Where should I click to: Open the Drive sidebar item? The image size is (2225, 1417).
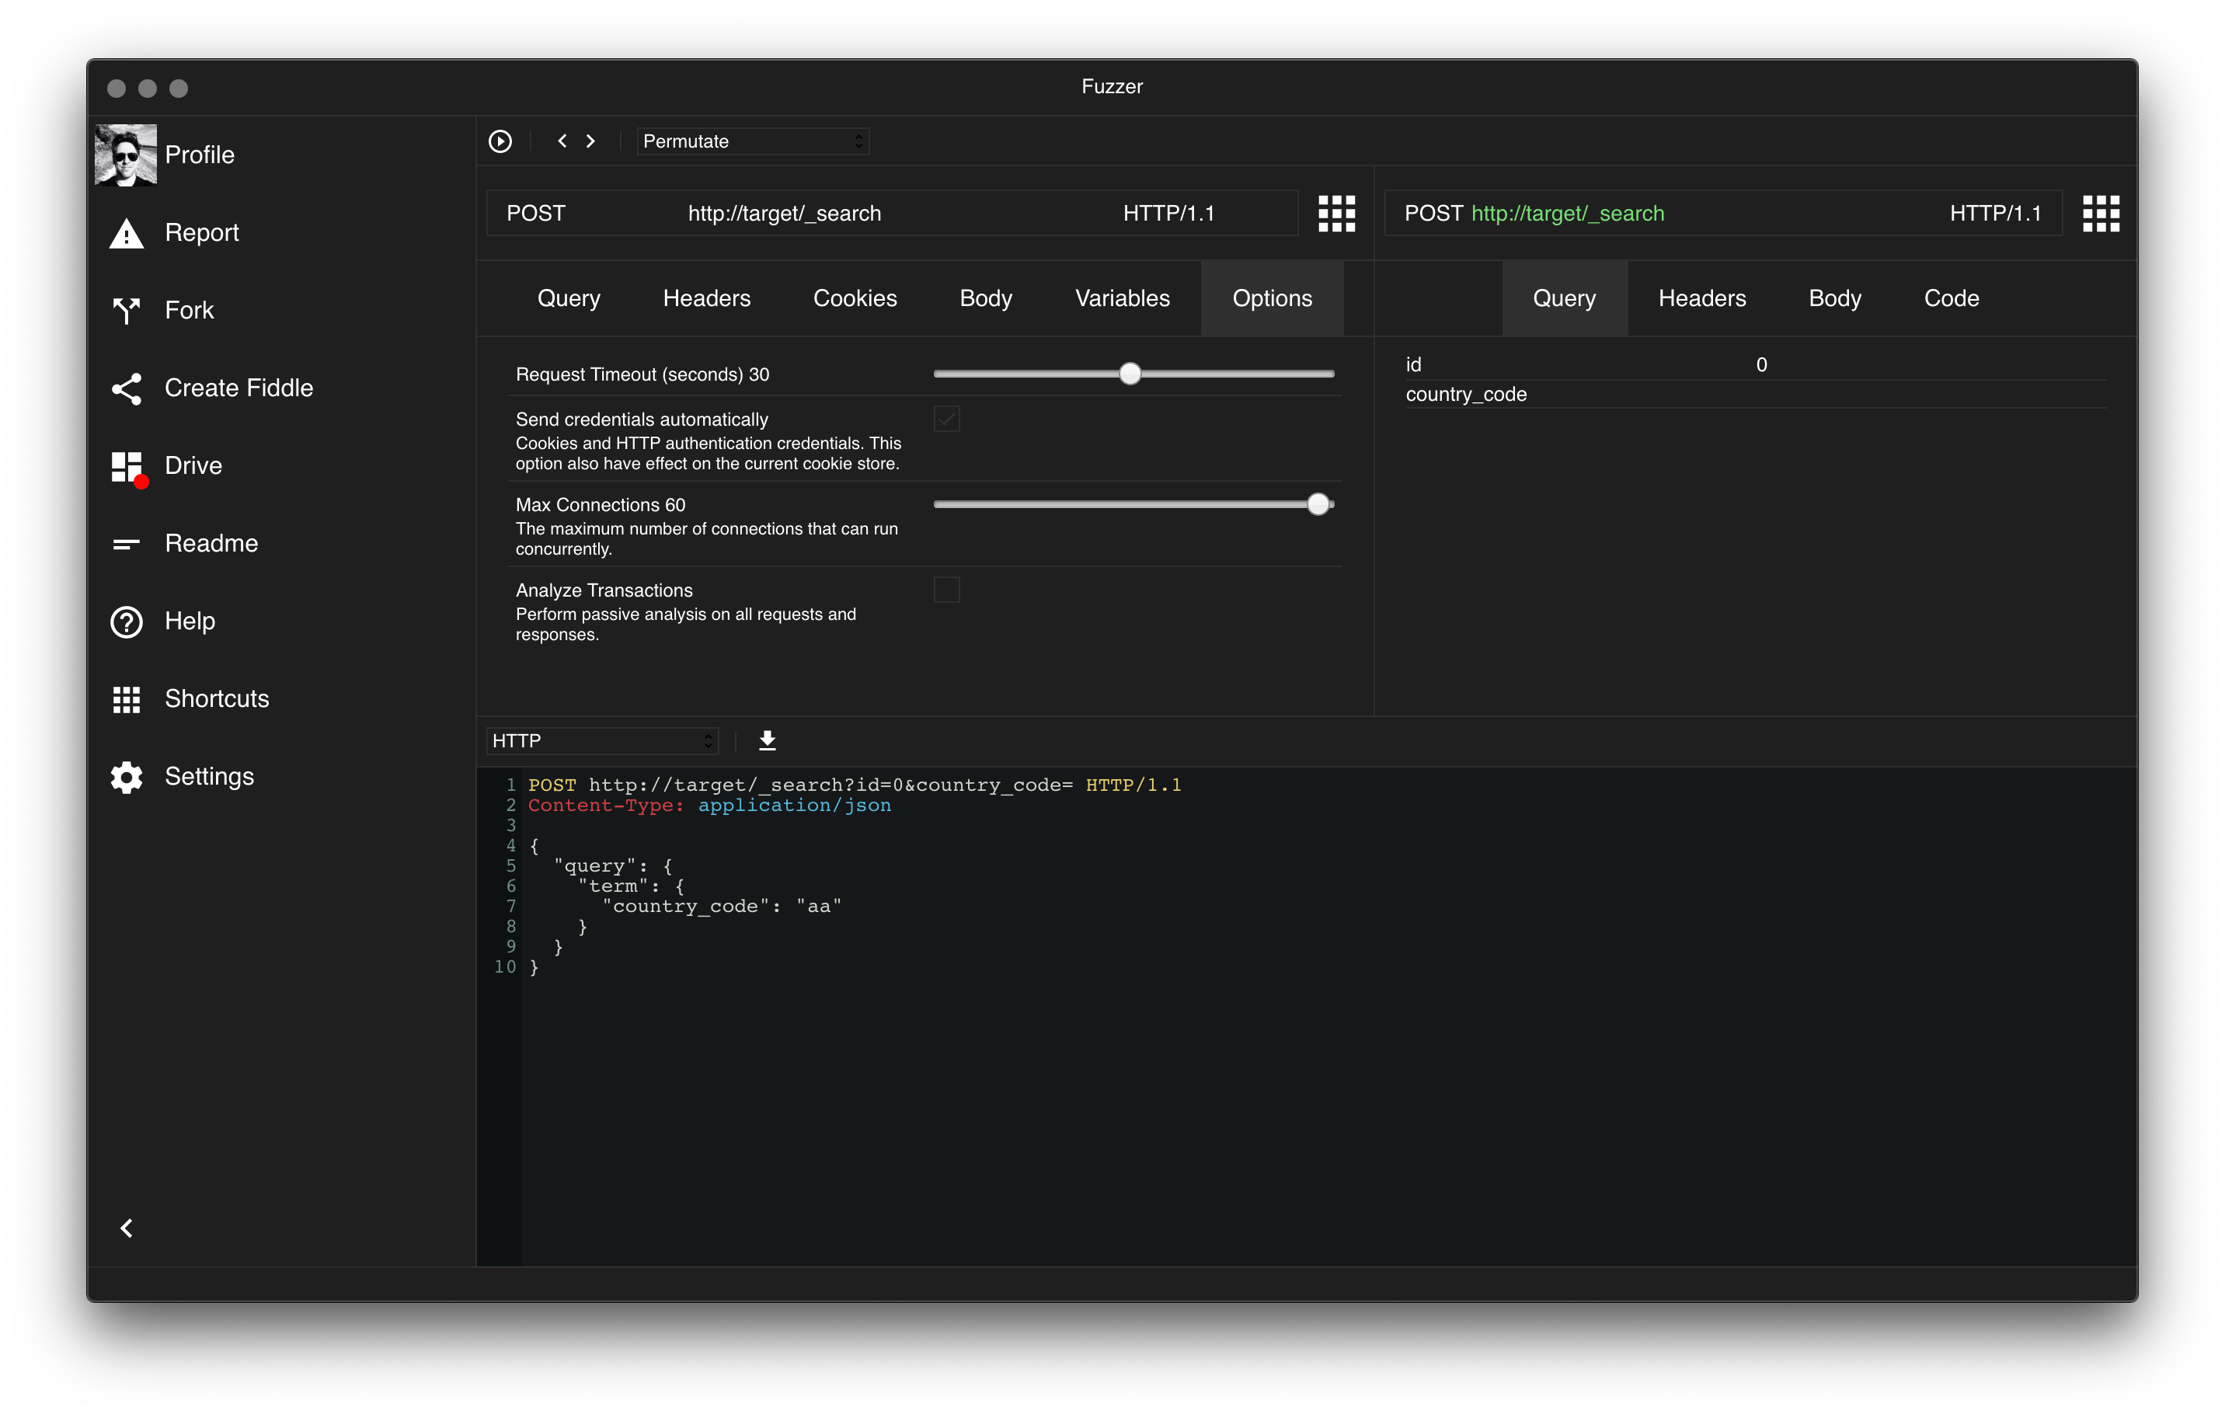[x=192, y=465]
